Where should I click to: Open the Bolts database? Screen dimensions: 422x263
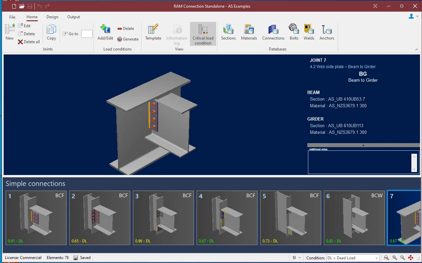(294, 32)
